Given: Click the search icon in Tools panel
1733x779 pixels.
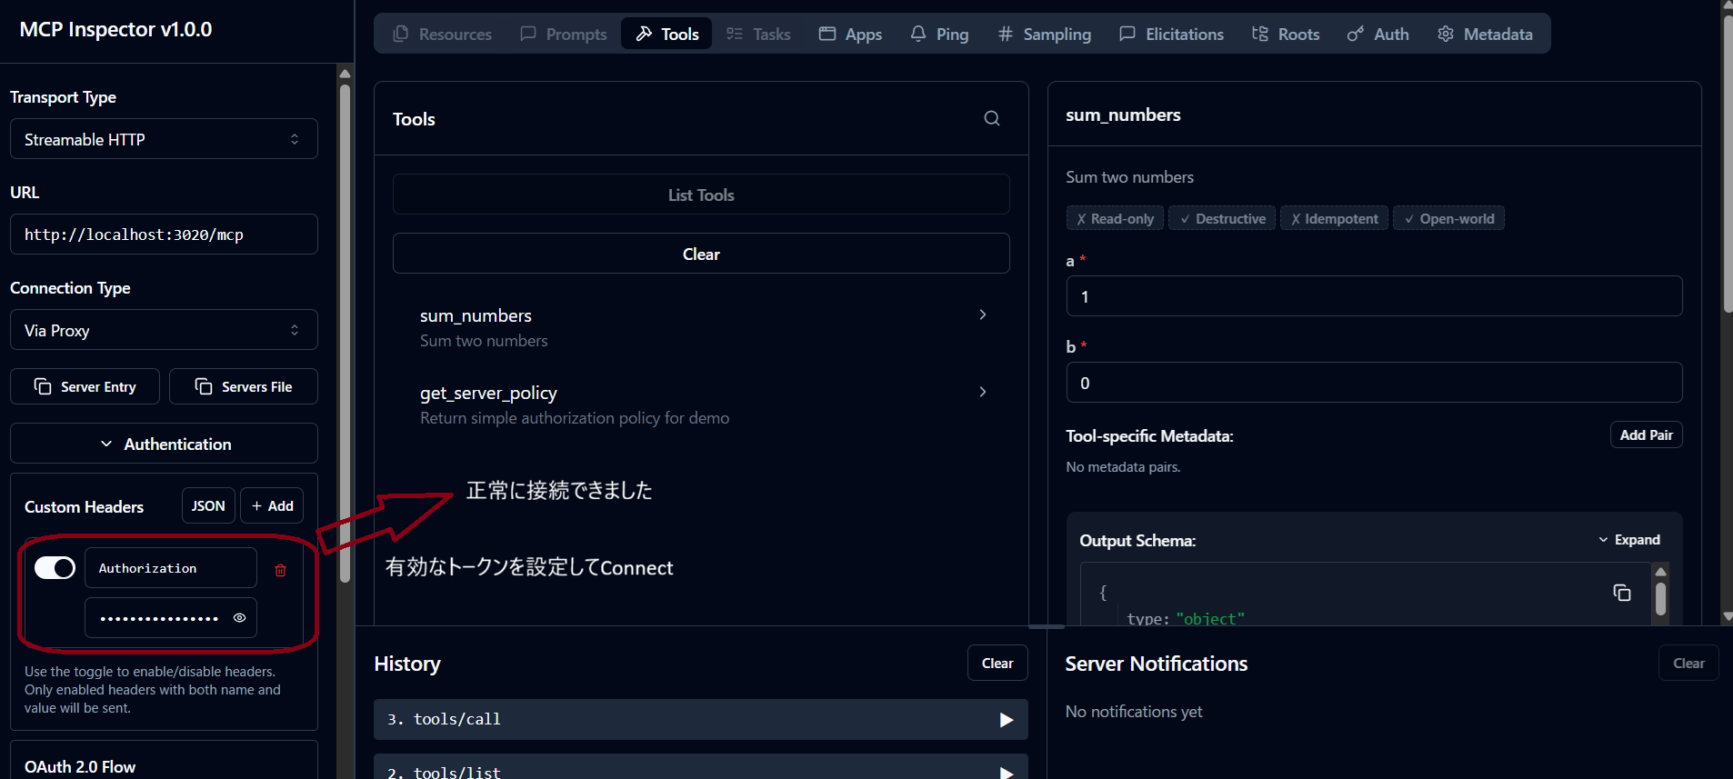Looking at the screenshot, I should coord(992,118).
